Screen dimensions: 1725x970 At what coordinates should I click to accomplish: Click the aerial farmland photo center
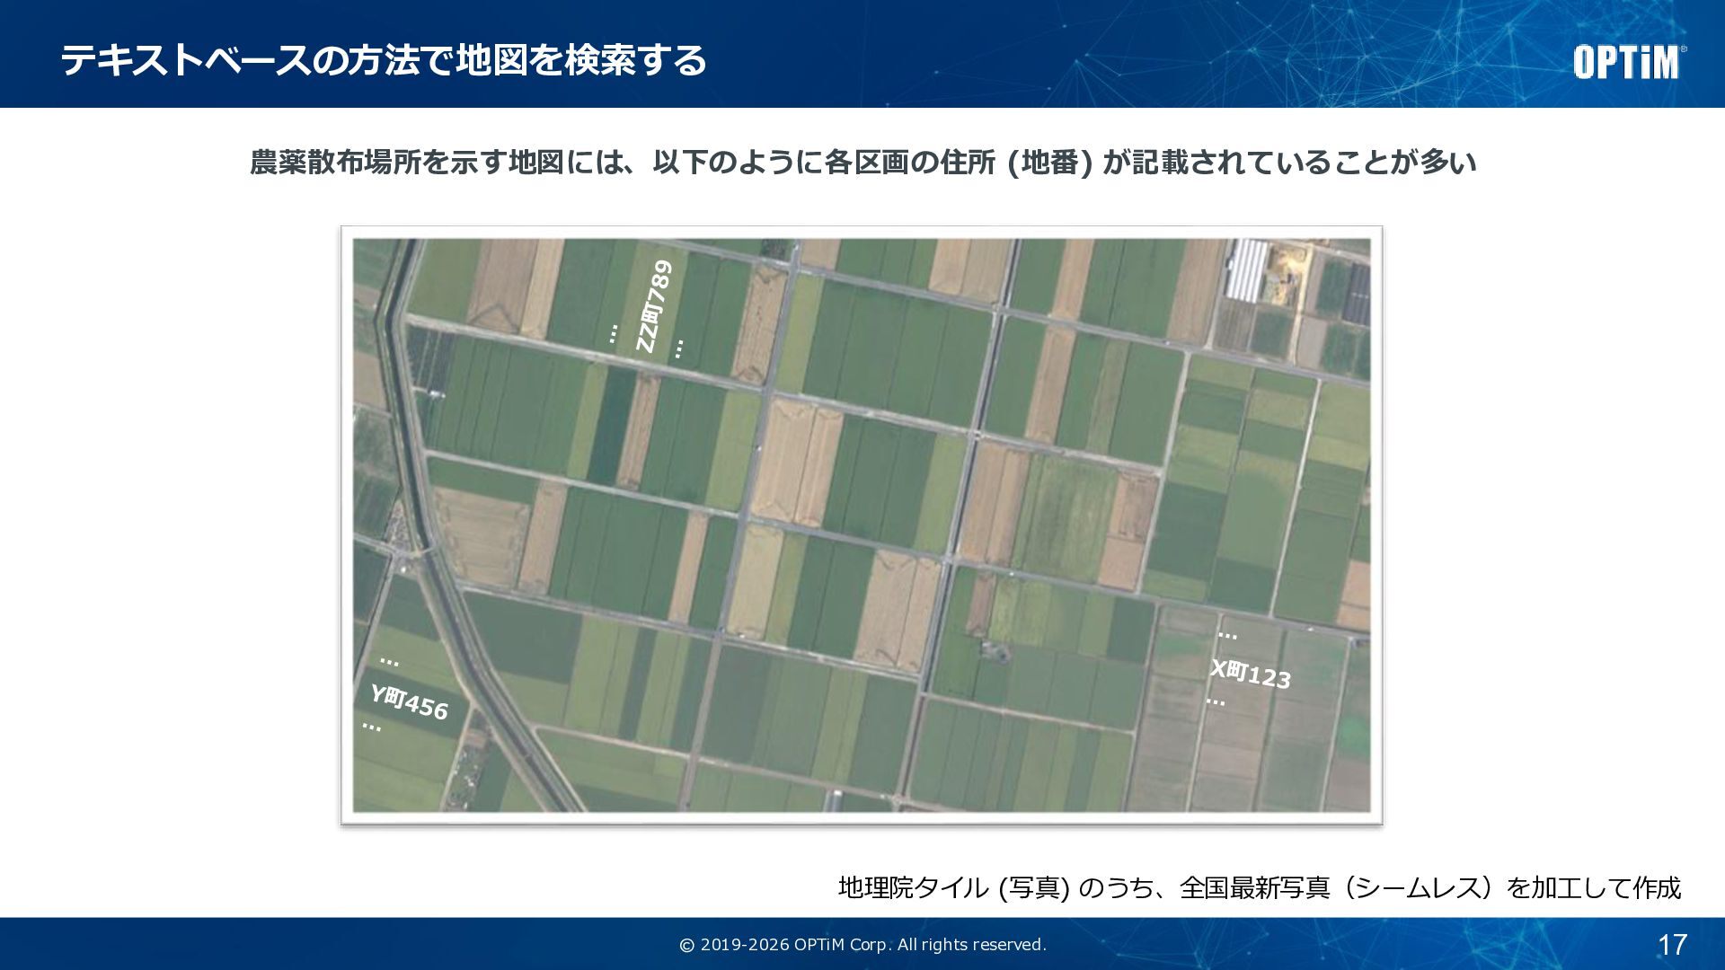tap(862, 525)
